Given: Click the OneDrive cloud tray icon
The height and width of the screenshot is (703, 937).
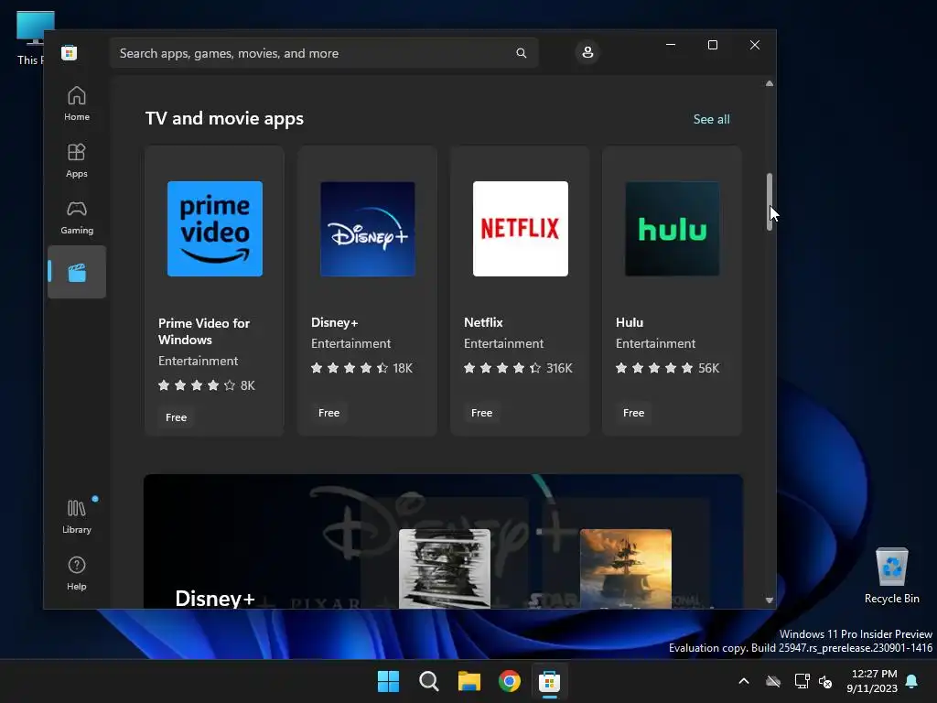Looking at the screenshot, I should coord(773,681).
